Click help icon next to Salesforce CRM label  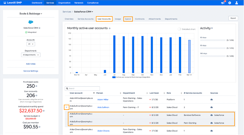pyautogui.click(x=39, y=28)
